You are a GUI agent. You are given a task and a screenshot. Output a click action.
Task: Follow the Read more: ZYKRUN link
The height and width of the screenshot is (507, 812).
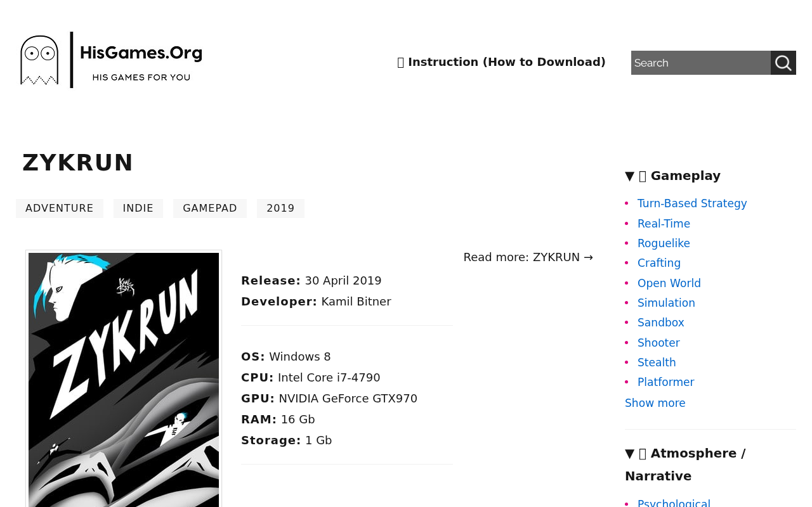pyautogui.click(x=528, y=257)
